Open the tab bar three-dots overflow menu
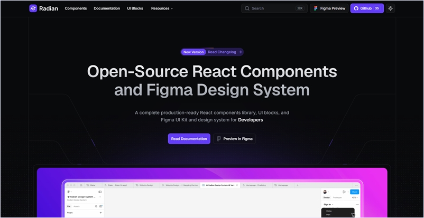Image resolution: width=424 pixels, height=218 pixels. pos(356,185)
